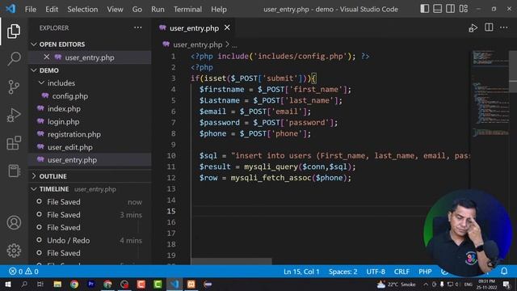Open the Accounts icon in the activity bar
The image size is (517, 291).
pos(14,223)
